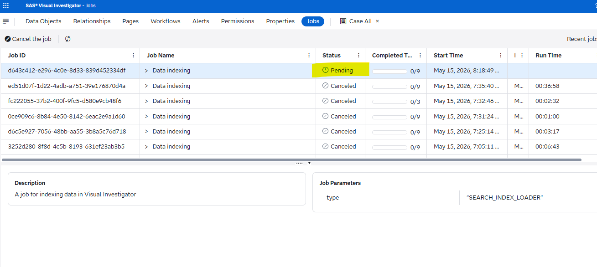This screenshot has height=267, width=597.
Task: Click the 0/3 progress bar for fc222055 job
Action: (389, 102)
